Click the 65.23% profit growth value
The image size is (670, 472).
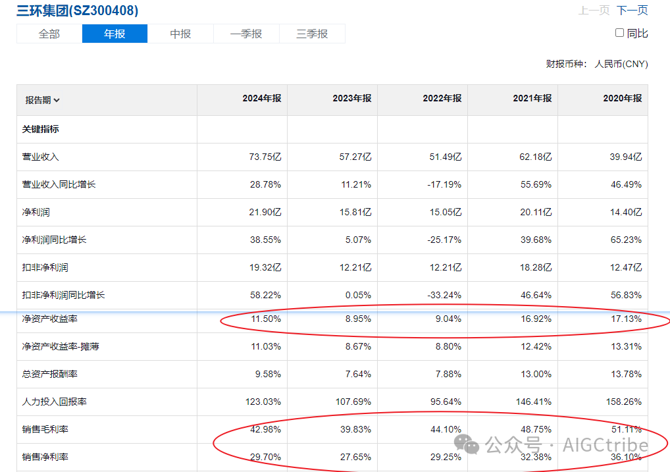[x=626, y=240]
